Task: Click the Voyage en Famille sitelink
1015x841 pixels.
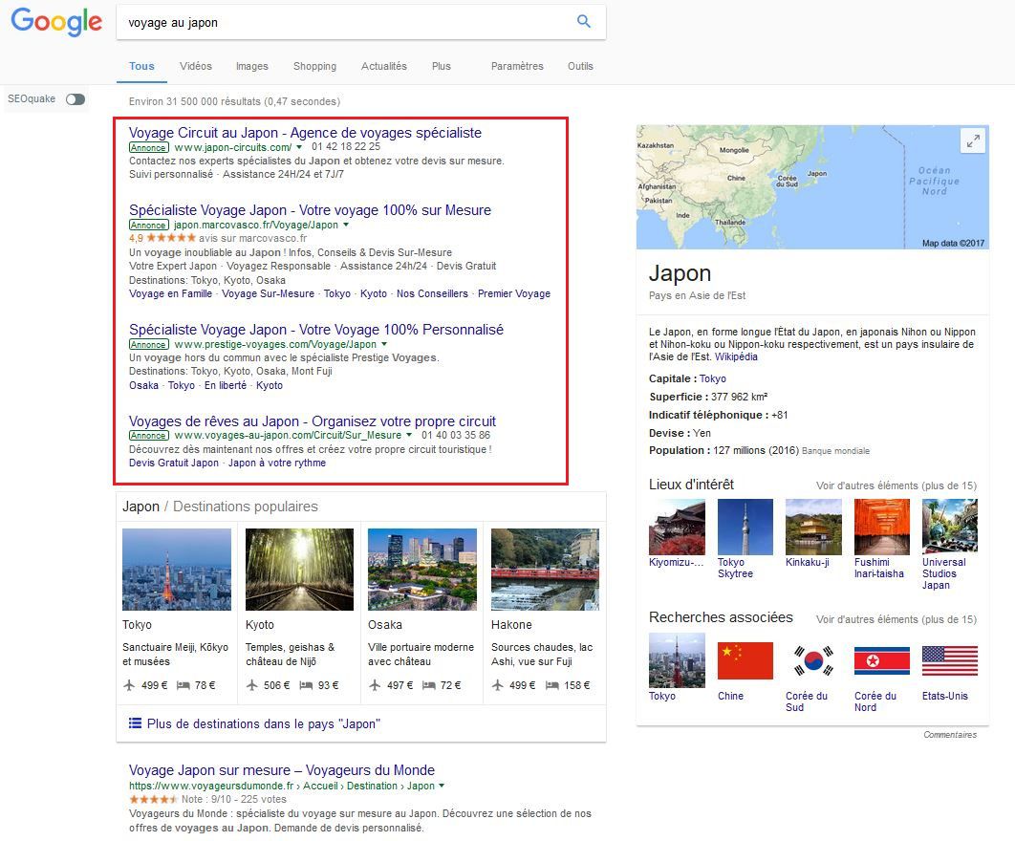Action: coord(170,294)
